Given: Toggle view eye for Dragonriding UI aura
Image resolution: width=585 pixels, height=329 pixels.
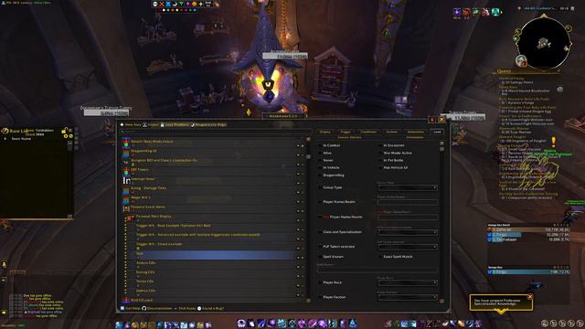Looking at the screenshot, I should 298,155.
